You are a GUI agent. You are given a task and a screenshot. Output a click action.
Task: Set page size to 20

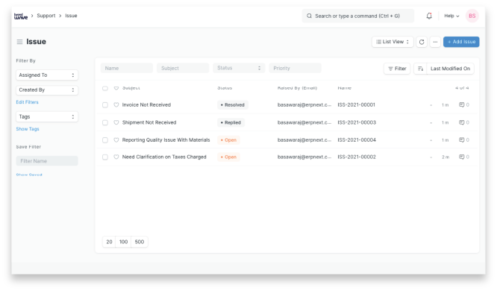point(109,242)
